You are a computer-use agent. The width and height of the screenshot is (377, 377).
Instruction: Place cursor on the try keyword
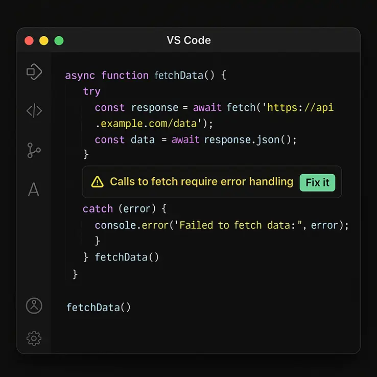[x=91, y=91]
